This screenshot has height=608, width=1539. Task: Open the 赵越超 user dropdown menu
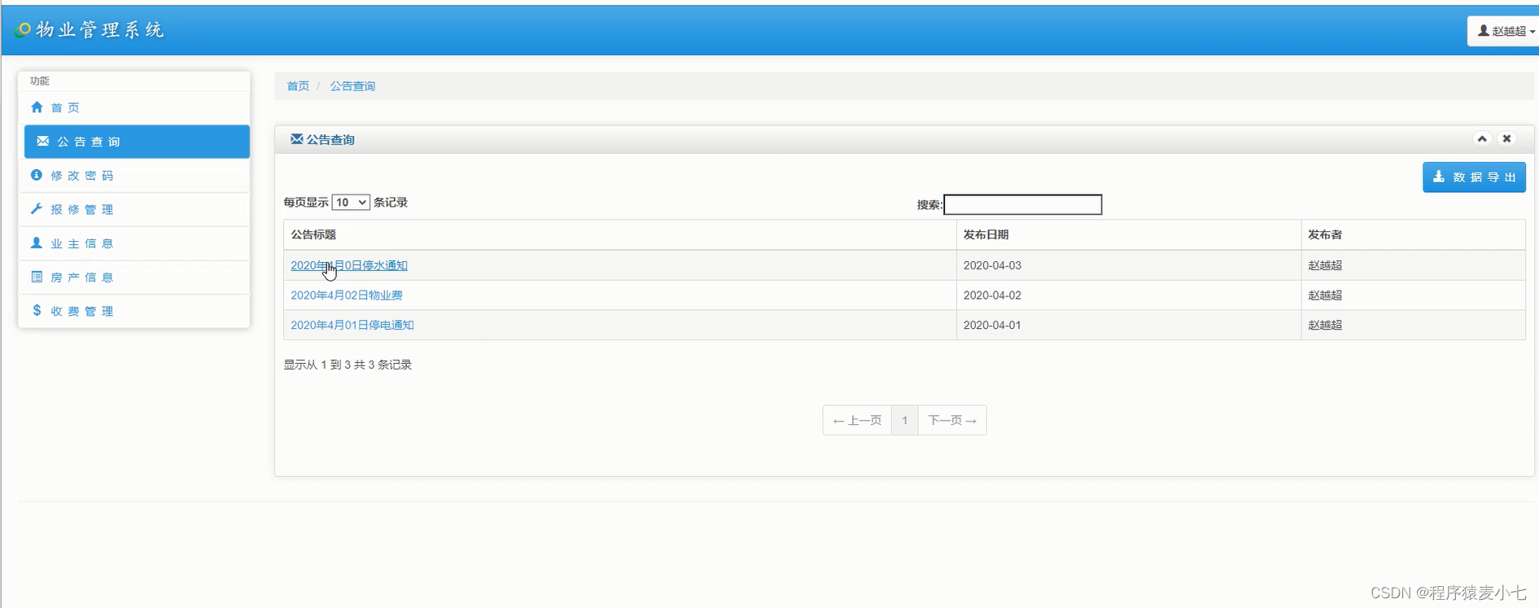coord(1505,31)
